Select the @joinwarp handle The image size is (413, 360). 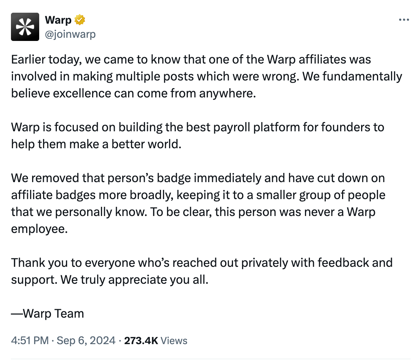(70, 34)
